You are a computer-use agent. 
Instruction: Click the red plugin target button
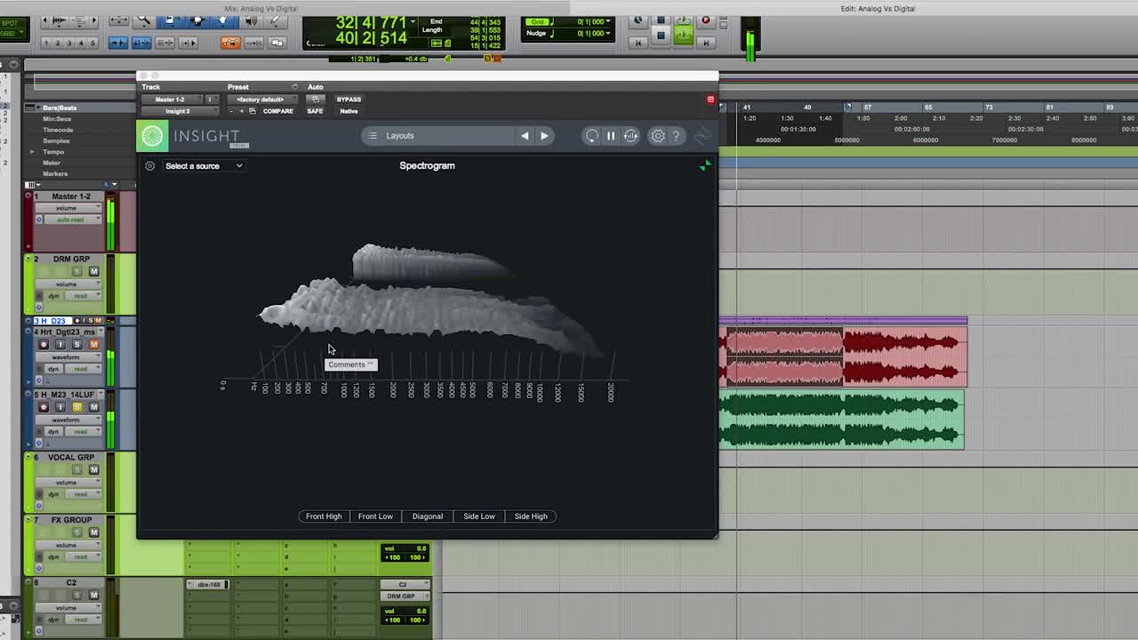[x=710, y=100]
